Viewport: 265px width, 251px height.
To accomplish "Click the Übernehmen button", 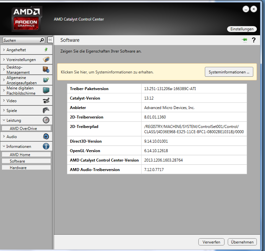I will point(242,242).
